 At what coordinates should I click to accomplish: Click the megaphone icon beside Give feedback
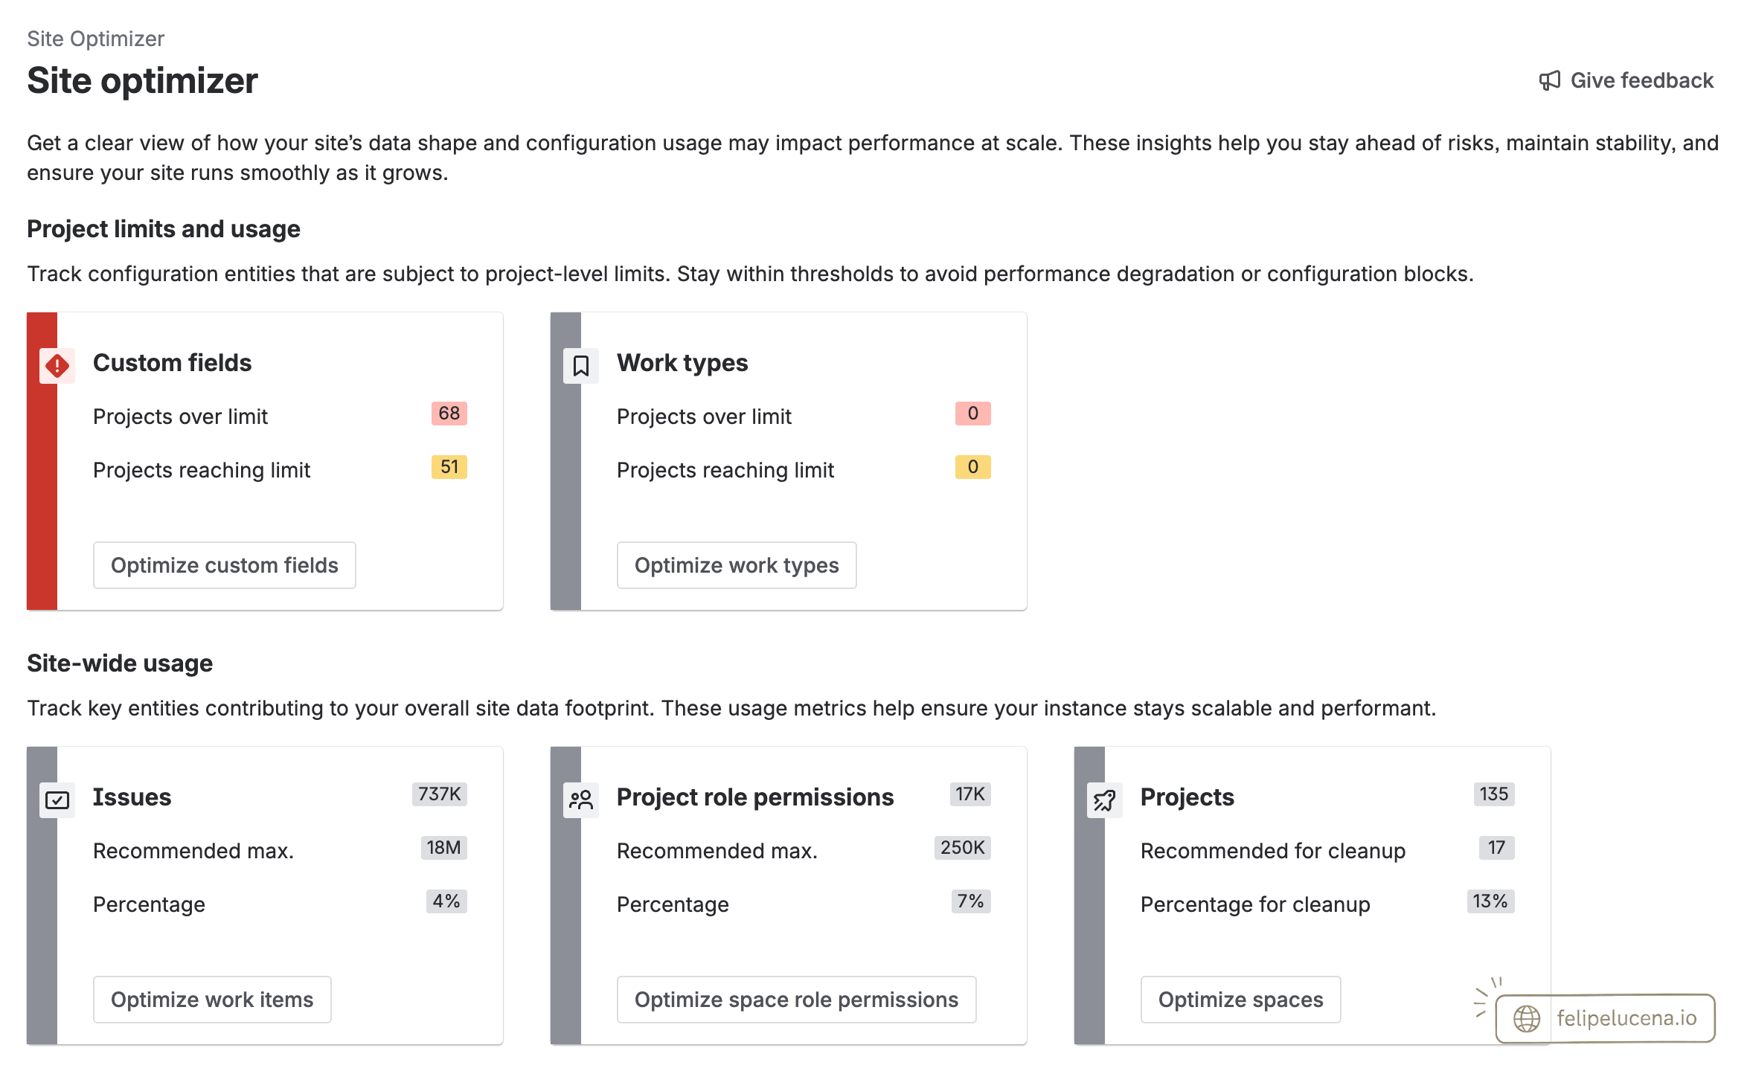[1550, 80]
